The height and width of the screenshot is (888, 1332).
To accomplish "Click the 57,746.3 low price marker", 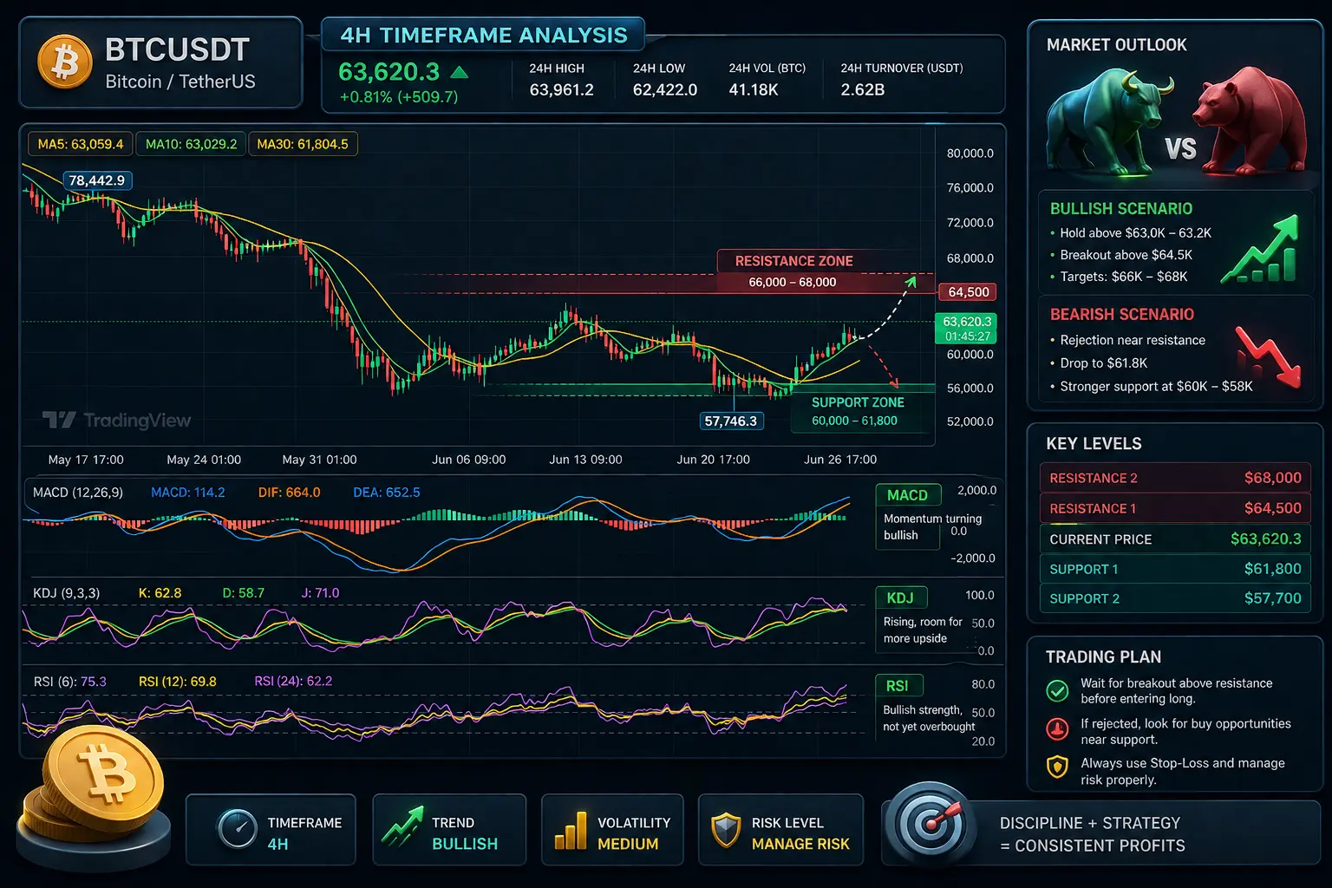I will pos(730,421).
